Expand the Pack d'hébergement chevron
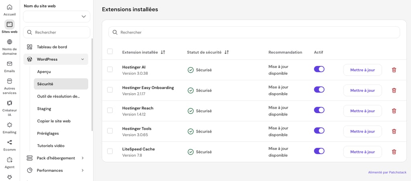411x181 pixels. 83,158
